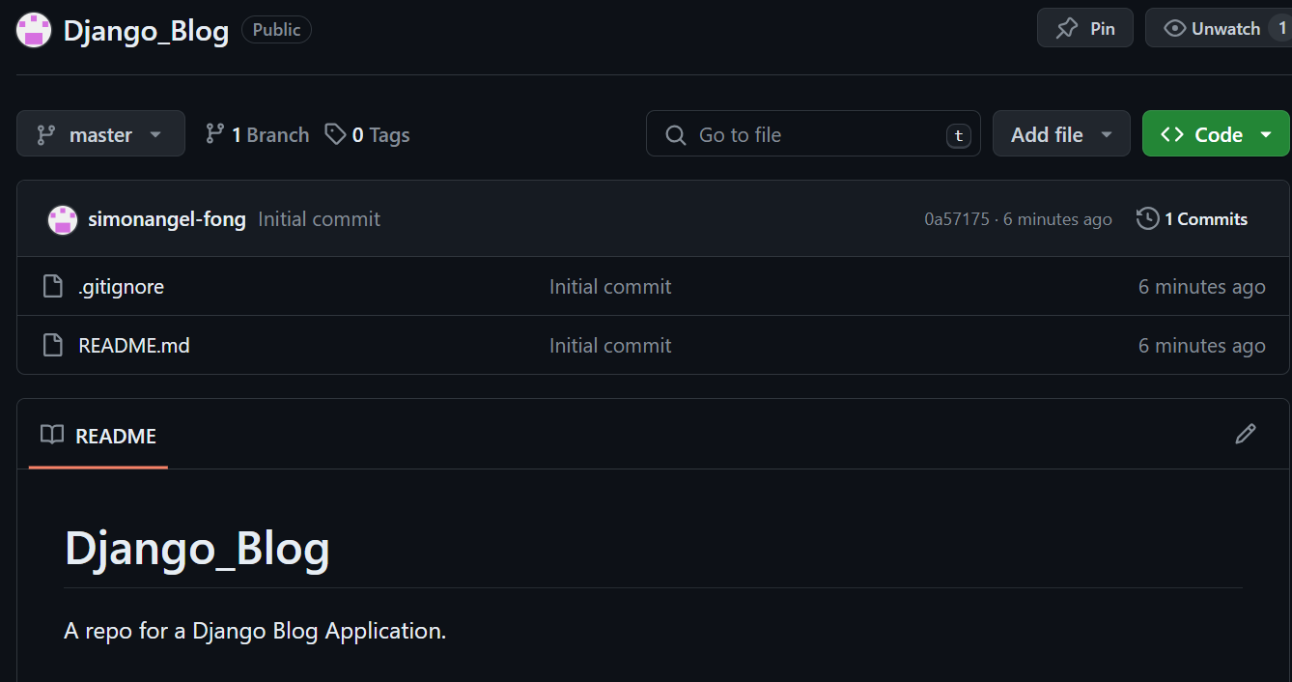1292x682 pixels.
Task: Click the watcher count badge next to Unwatch
Action: (1281, 28)
